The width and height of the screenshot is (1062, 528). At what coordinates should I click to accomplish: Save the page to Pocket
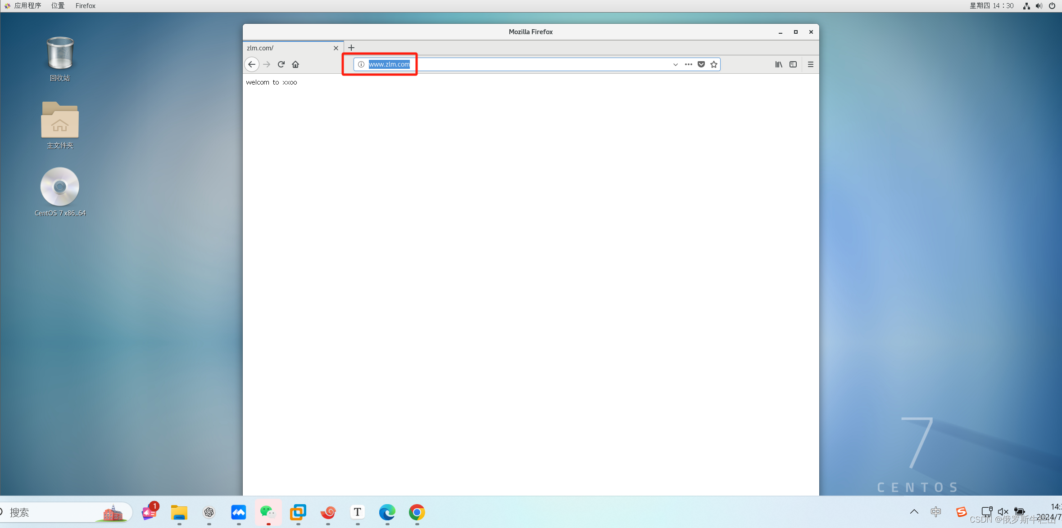(x=701, y=64)
